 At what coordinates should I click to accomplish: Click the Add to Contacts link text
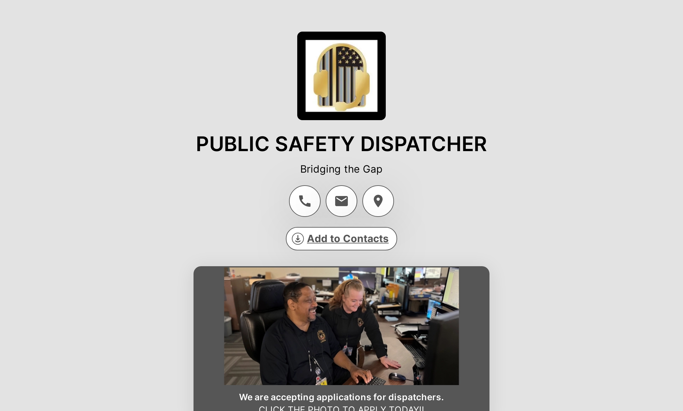coord(348,239)
